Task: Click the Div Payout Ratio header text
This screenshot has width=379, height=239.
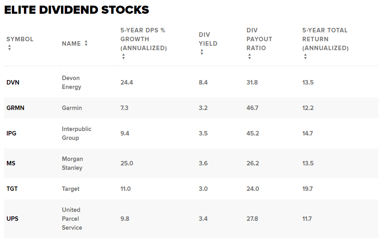Action: (259, 39)
